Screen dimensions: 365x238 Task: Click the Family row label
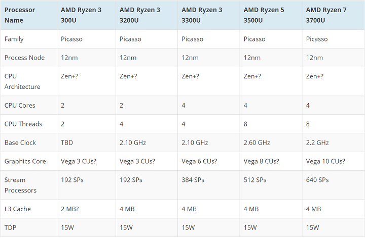14,39
